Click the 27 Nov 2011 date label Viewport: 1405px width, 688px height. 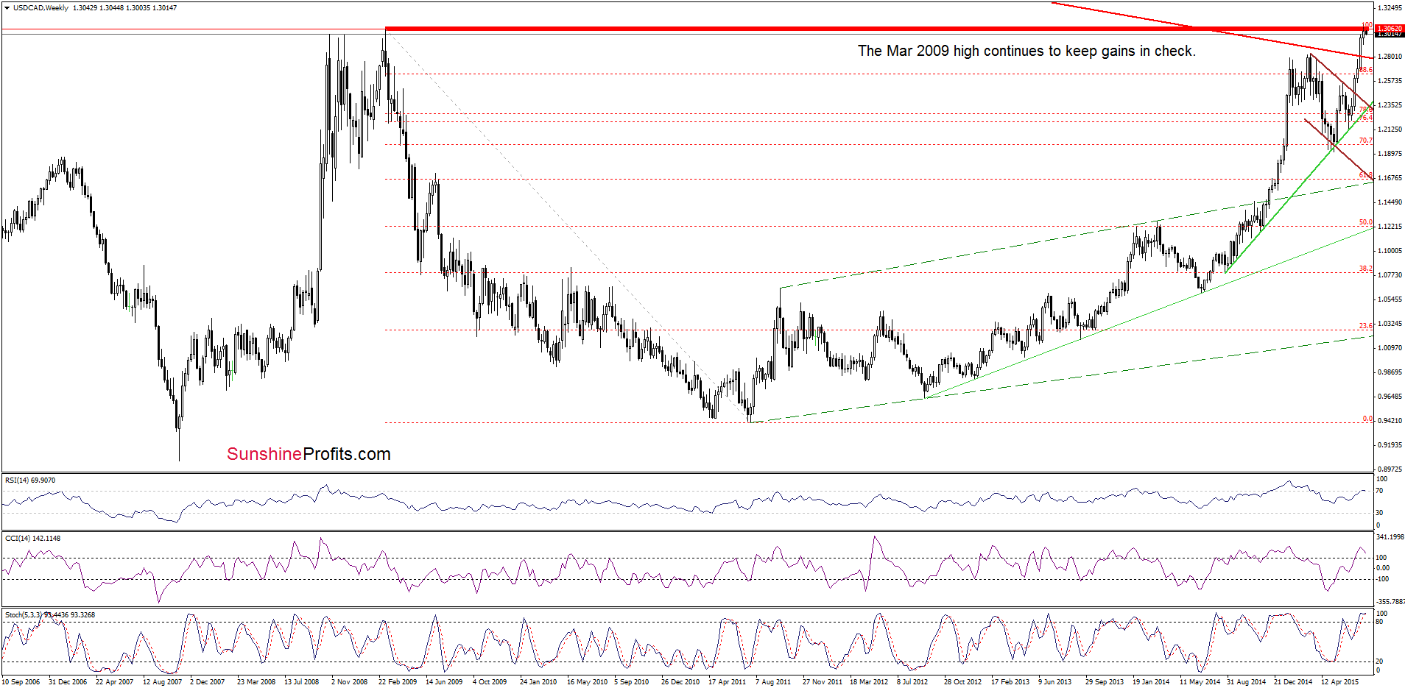pos(823,682)
